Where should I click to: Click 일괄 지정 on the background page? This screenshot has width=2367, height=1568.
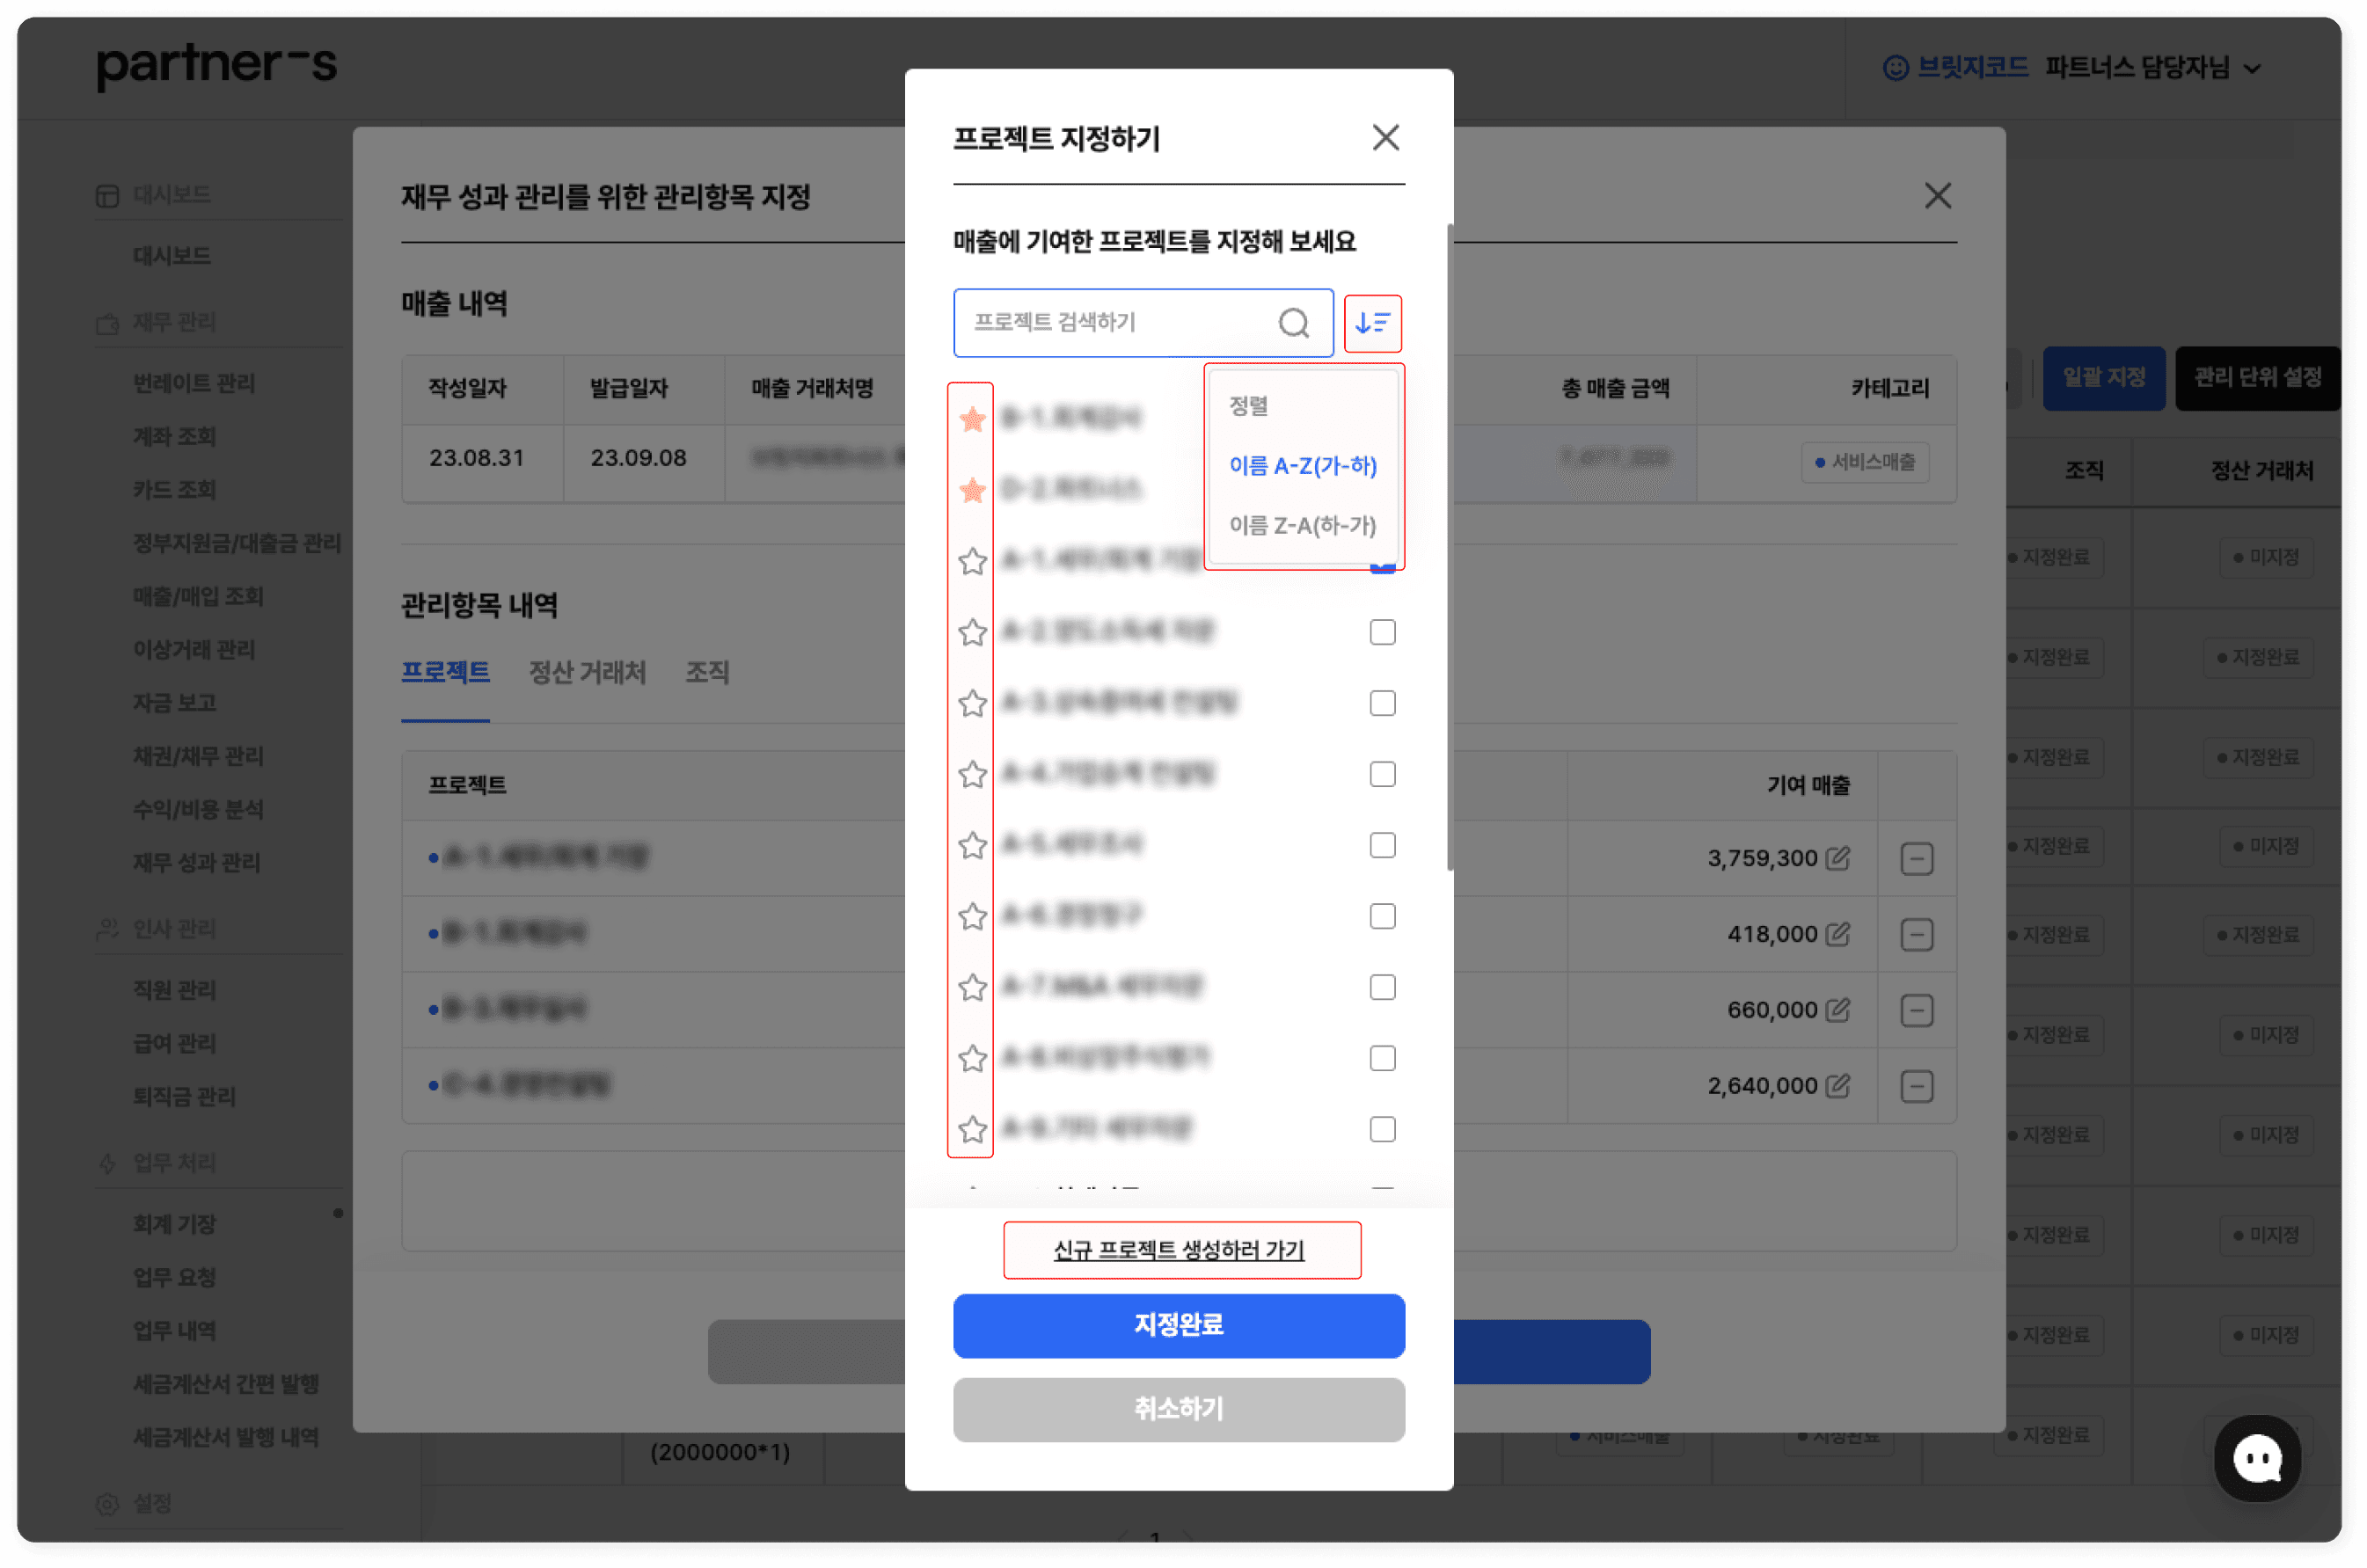pos(2103,378)
